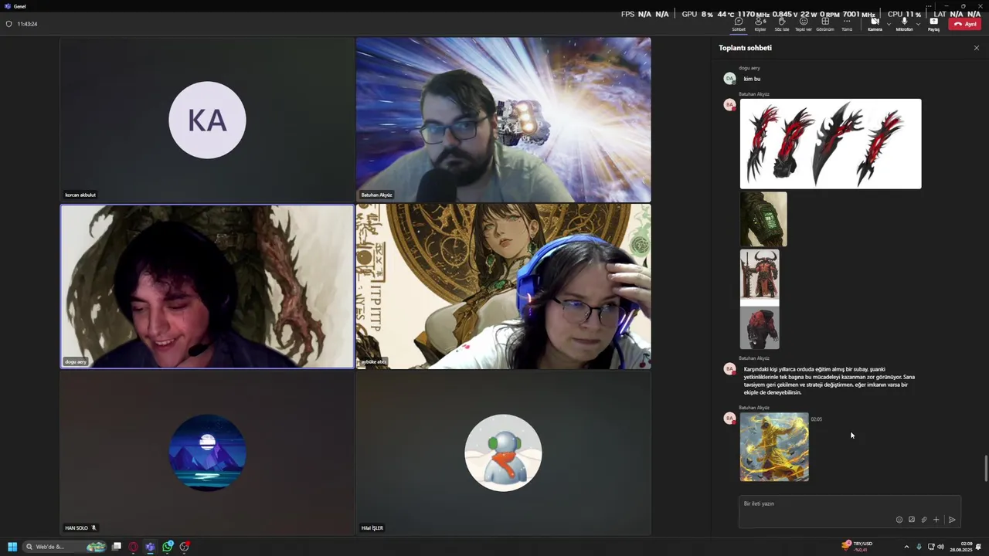Select Batuhan Akyüz video tile
The height and width of the screenshot is (556, 989).
coord(504,120)
